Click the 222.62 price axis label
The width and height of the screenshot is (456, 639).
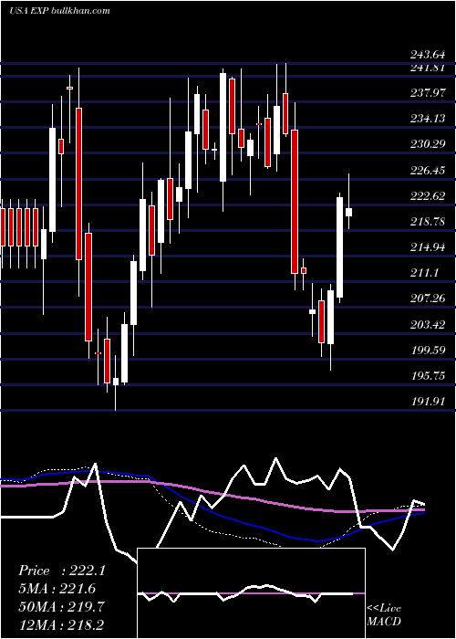(428, 196)
